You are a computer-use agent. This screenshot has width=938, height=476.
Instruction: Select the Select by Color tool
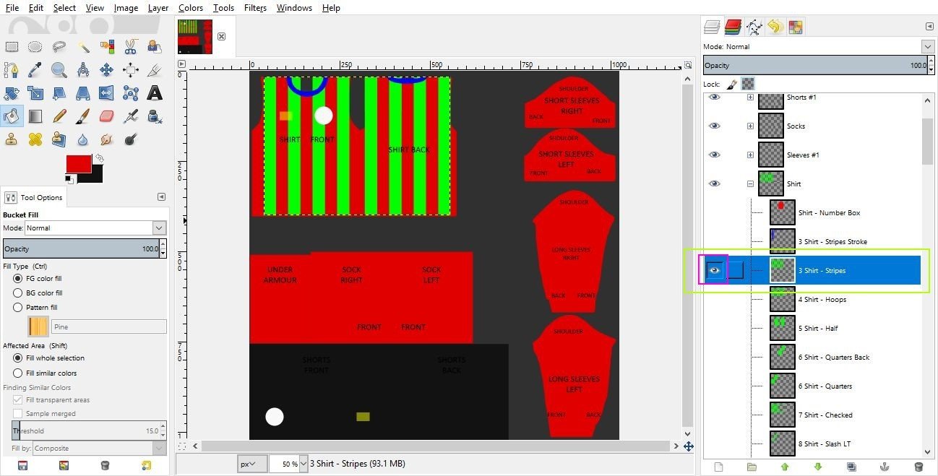click(x=107, y=47)
